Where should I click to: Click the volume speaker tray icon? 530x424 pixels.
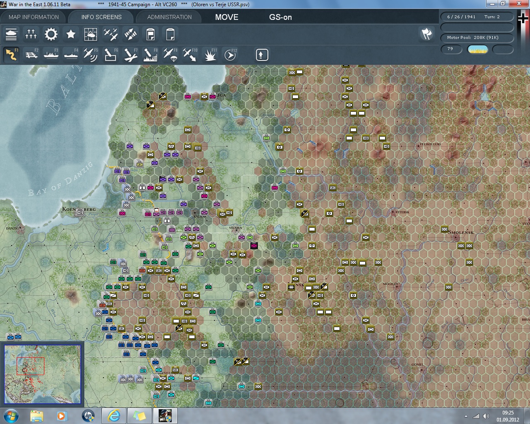pos(486,416)
